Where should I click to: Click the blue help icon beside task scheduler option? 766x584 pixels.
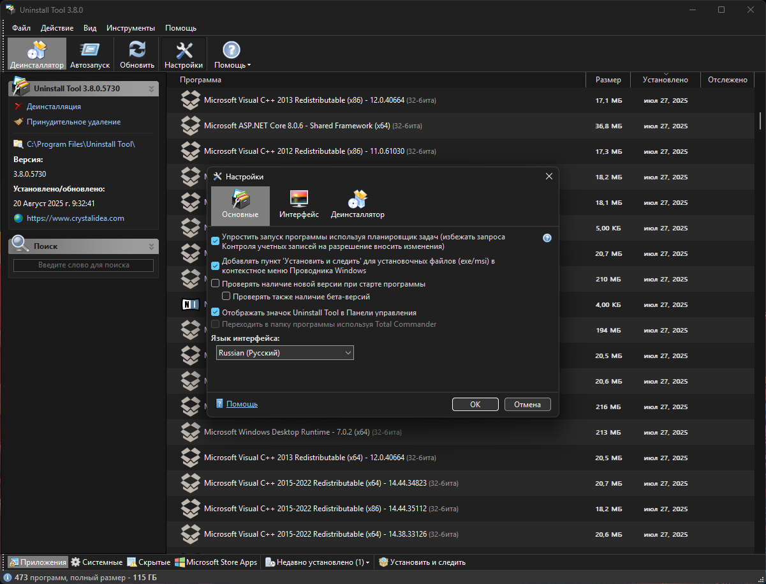coord(547,238)
